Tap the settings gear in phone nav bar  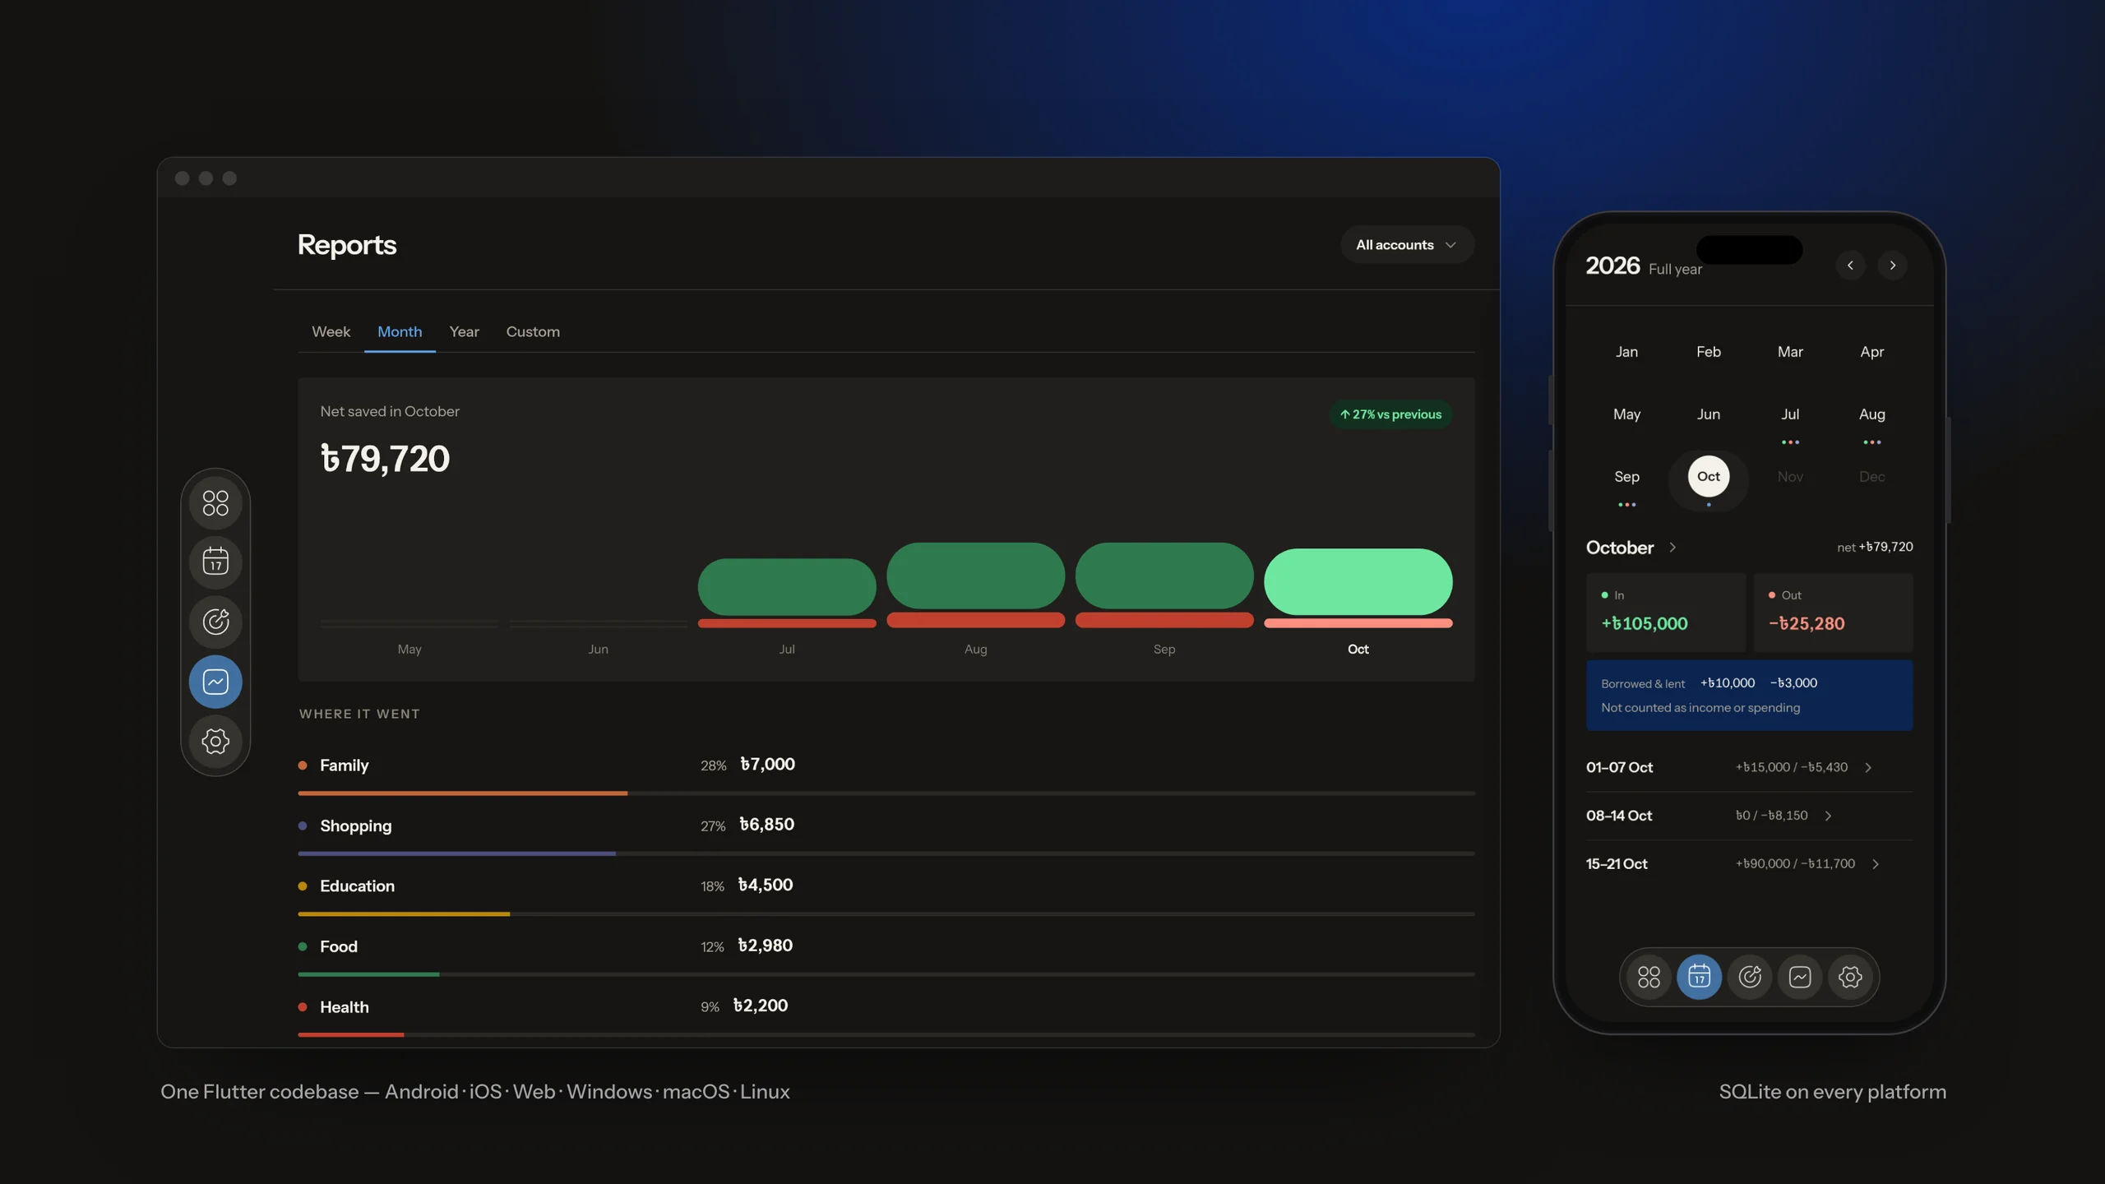click(x=1850, y=977)
